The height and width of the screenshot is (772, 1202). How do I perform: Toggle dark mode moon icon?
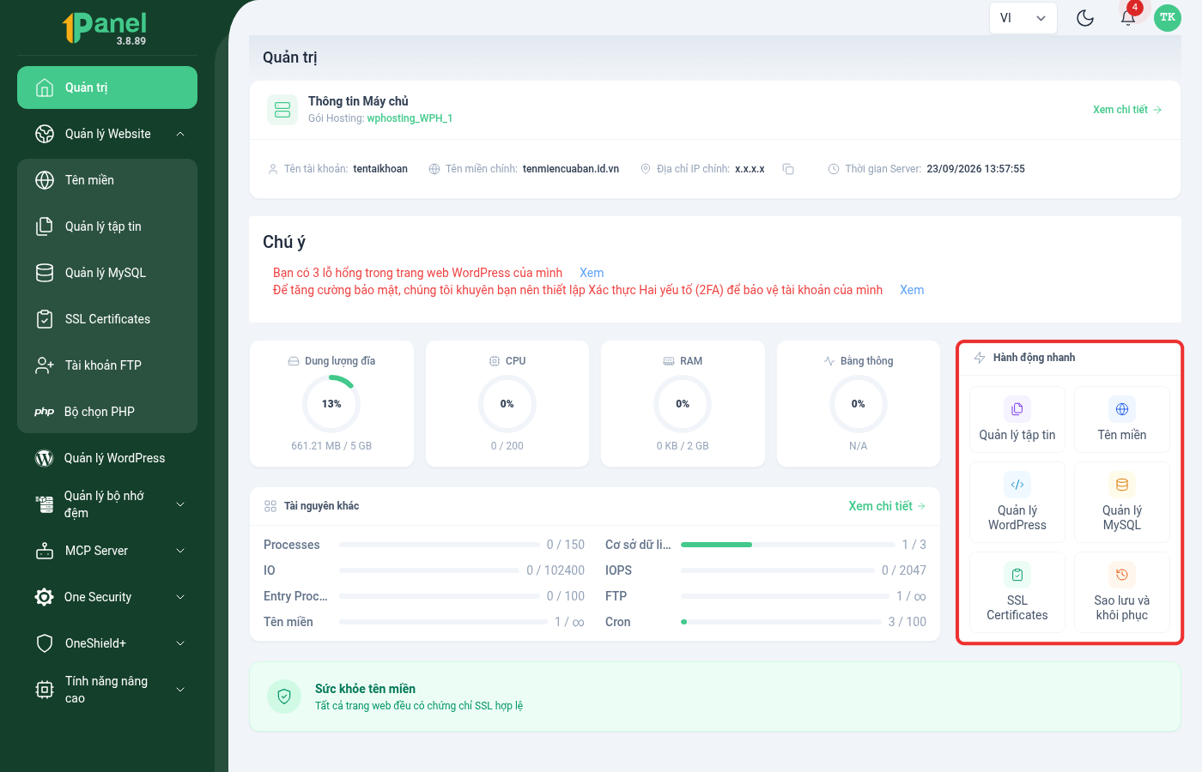(x=1085, y=18)
